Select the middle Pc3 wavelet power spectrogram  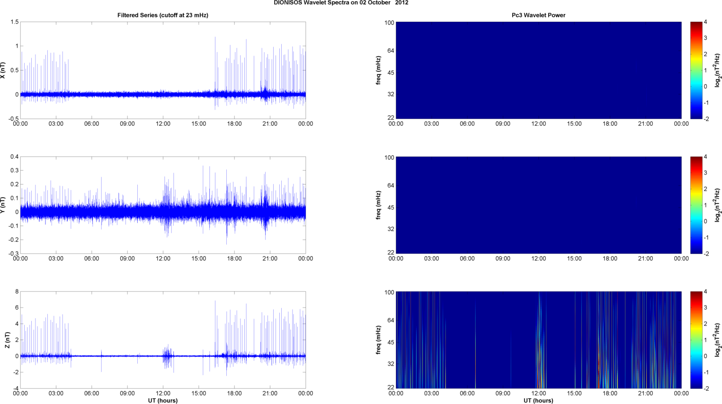(x=538, y=205)
